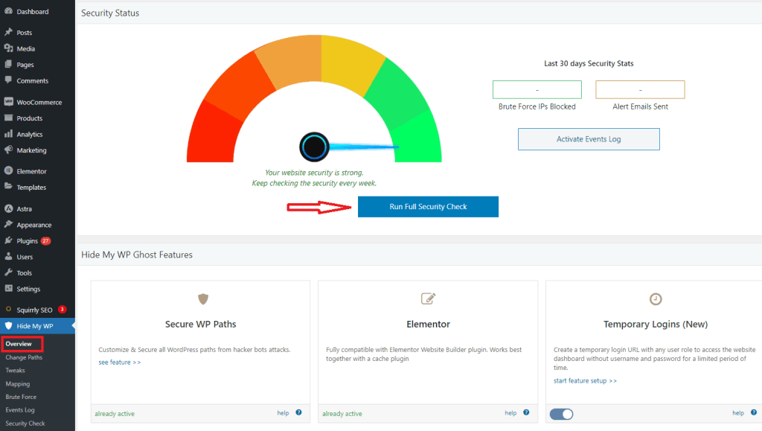Viewport: 762px width, 431px height.
Task: Click help question icon on Elementor card
Action: tap(526, 412)
